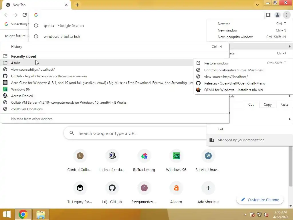
Task: Select 4 tabs recently closed entry
Action: coord(97,63)
